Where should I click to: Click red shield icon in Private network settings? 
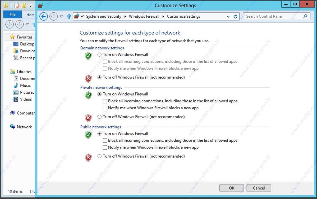click(88, 118)
